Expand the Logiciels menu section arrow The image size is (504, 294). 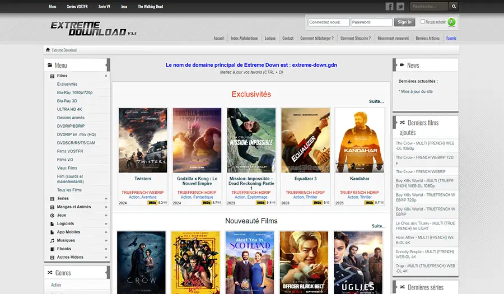(106, 223)
